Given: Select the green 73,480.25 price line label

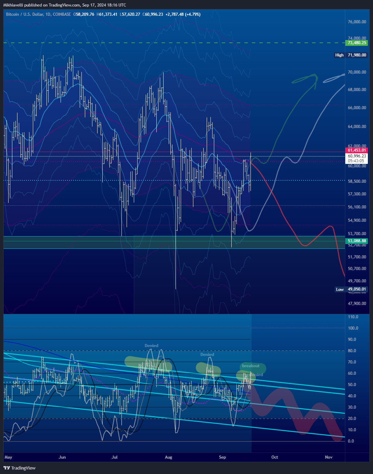Looking at the screenshot, I should [357, 43].
